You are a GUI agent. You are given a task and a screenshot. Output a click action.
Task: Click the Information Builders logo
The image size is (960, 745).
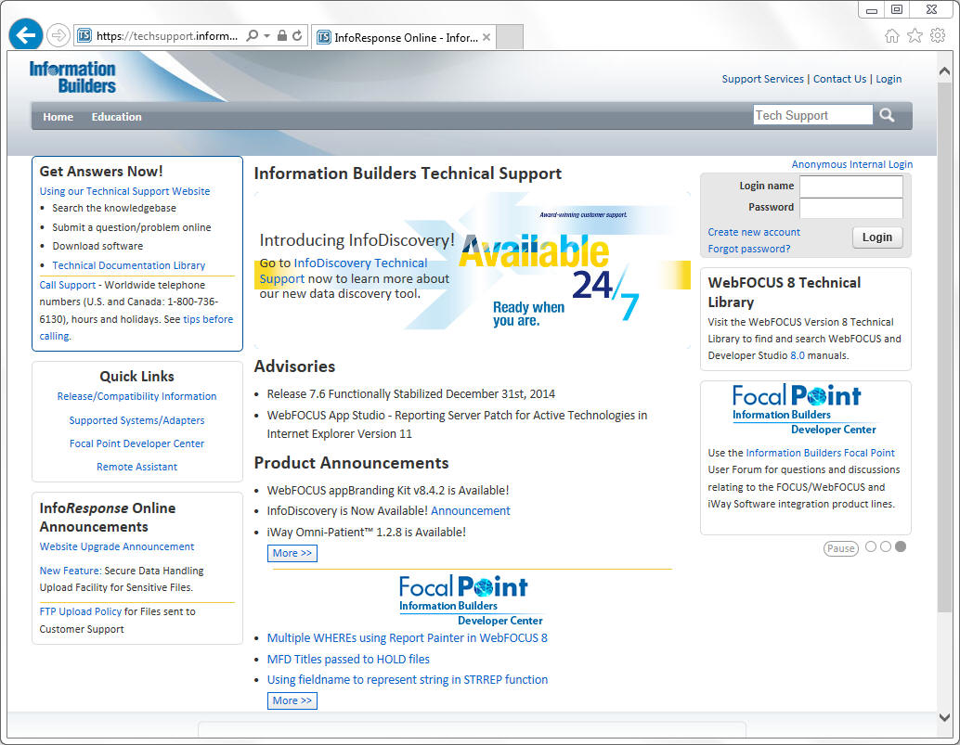click(72, 77)
